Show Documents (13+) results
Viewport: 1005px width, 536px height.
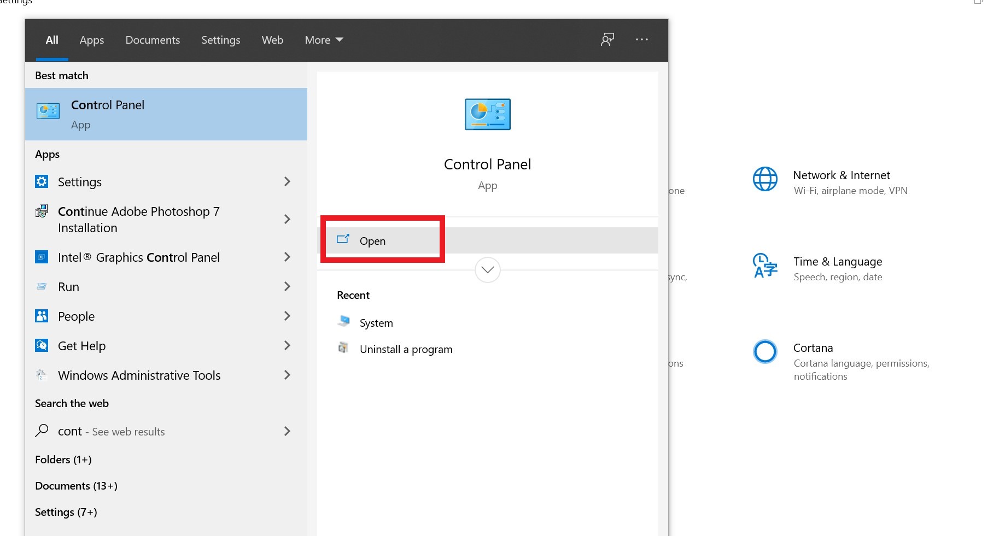pyautogui.click(x=76, y=486)
